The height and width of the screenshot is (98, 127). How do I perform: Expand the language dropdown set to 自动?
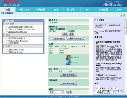tap(63, 92)
